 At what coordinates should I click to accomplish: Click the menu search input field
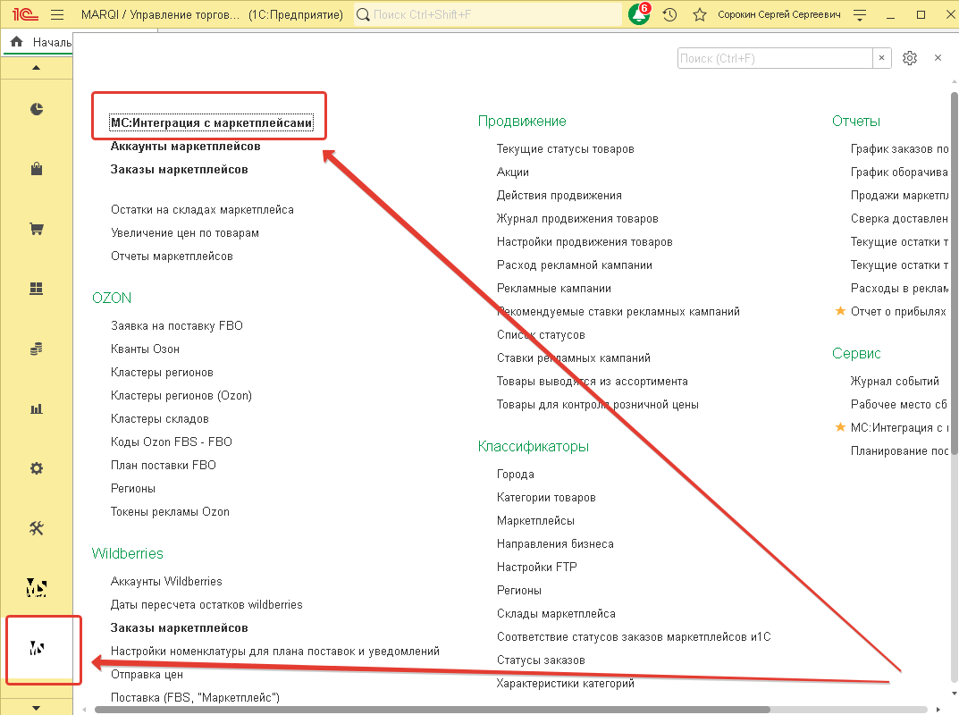pyautogui.click(x=775, y=58)
